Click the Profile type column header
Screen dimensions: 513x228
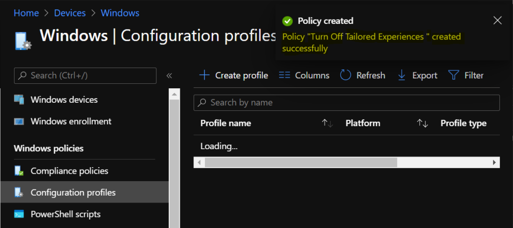pos(463,123)
